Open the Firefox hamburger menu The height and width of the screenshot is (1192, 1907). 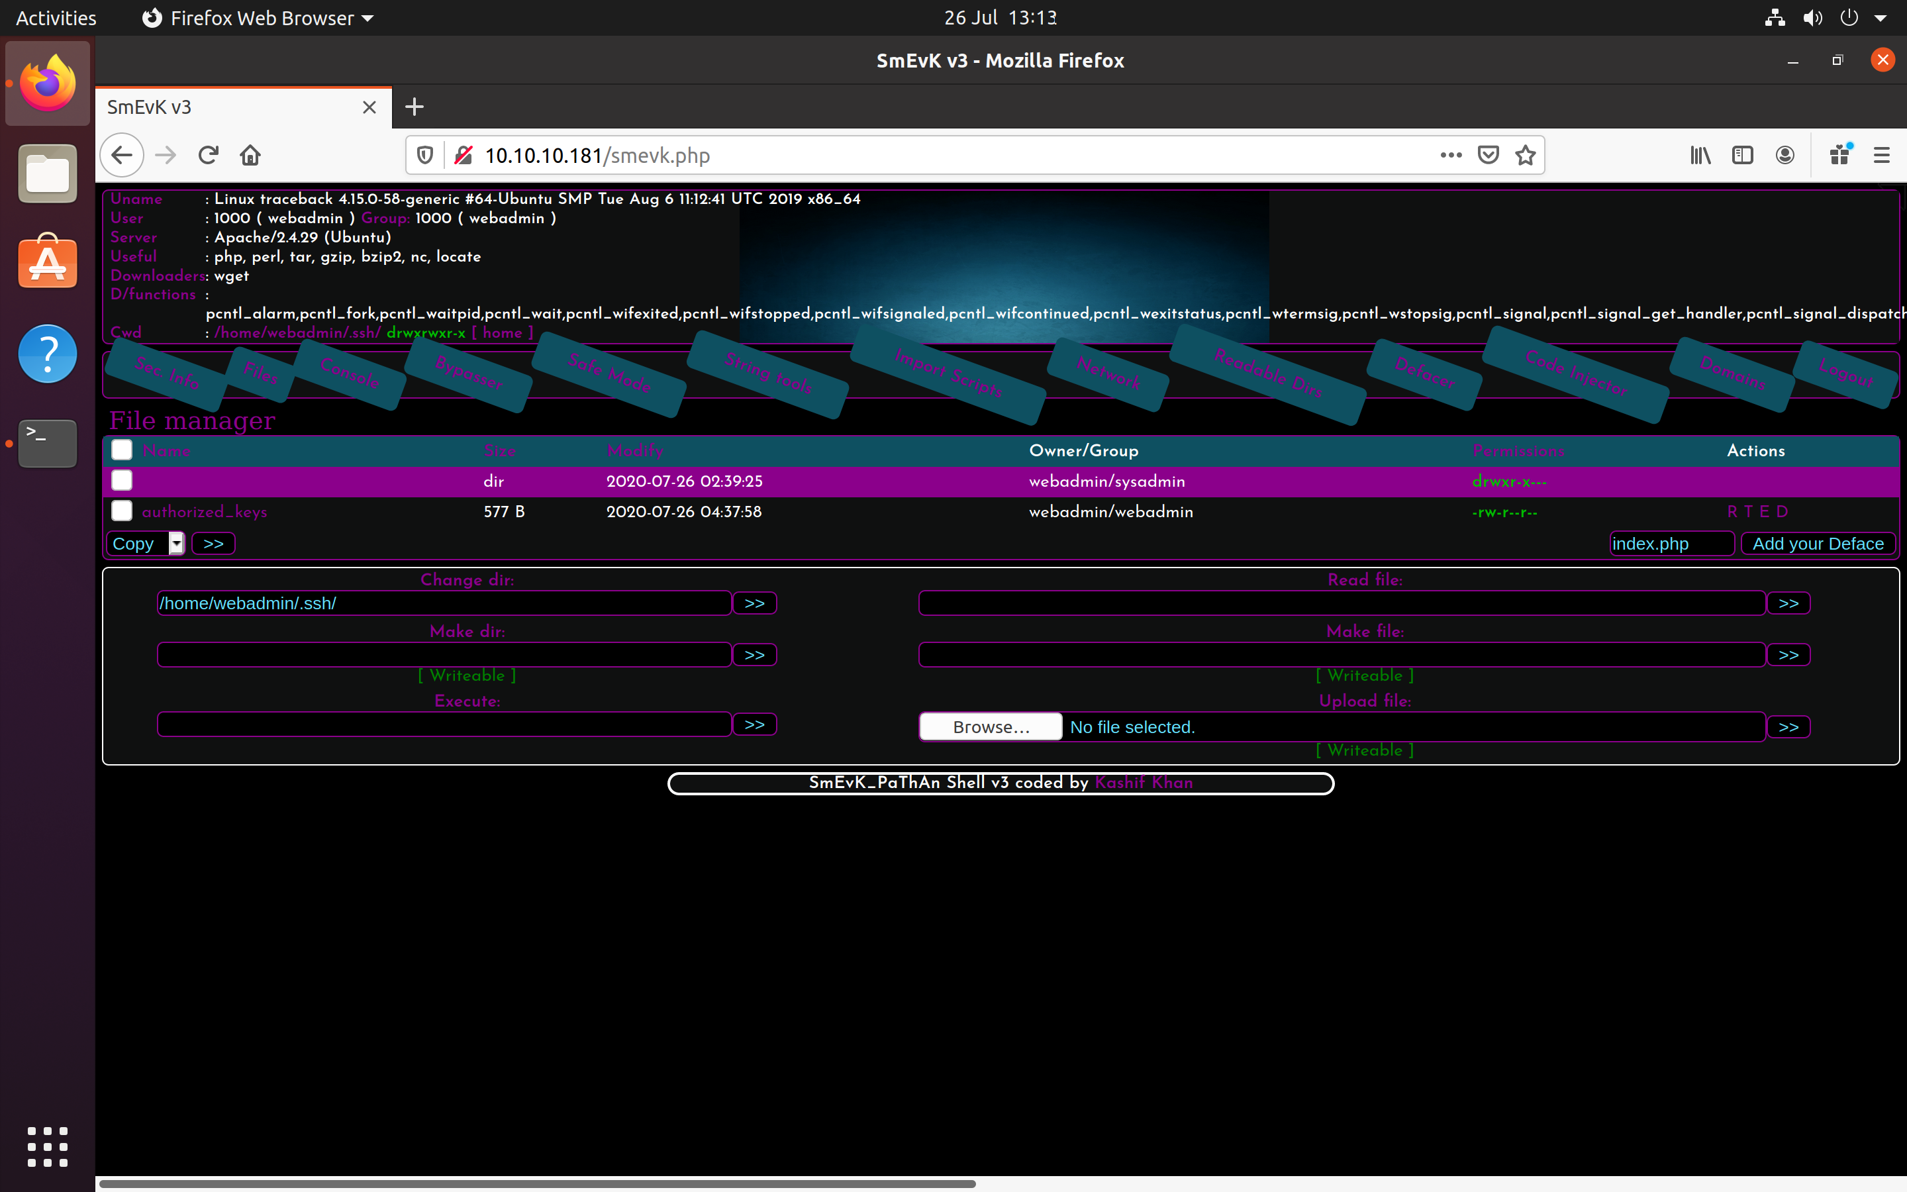(1882, 156)
